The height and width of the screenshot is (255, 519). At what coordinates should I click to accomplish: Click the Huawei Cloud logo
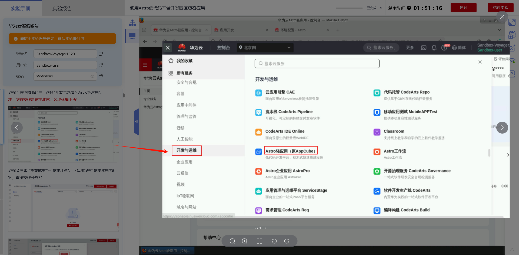182,47
